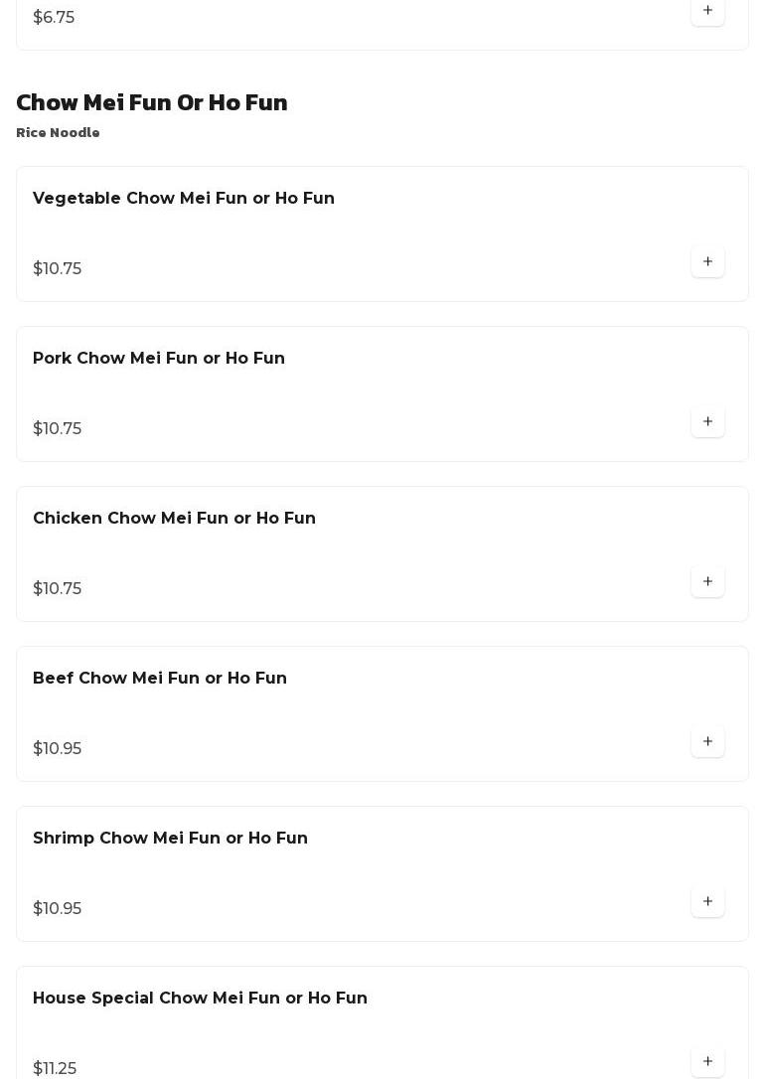Viewport: 765px width, 1079px height.
Task: Click the $10.95 price on Beef item
Action: pyautogui.click(x=58, y=749)
